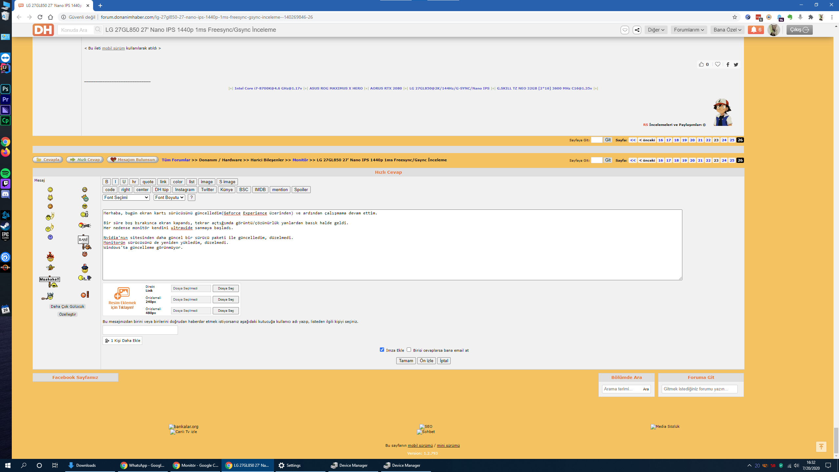Expand the Forumlarım menu
The width and height of the screenshot is (839, 472).
(x=689, y=30)
